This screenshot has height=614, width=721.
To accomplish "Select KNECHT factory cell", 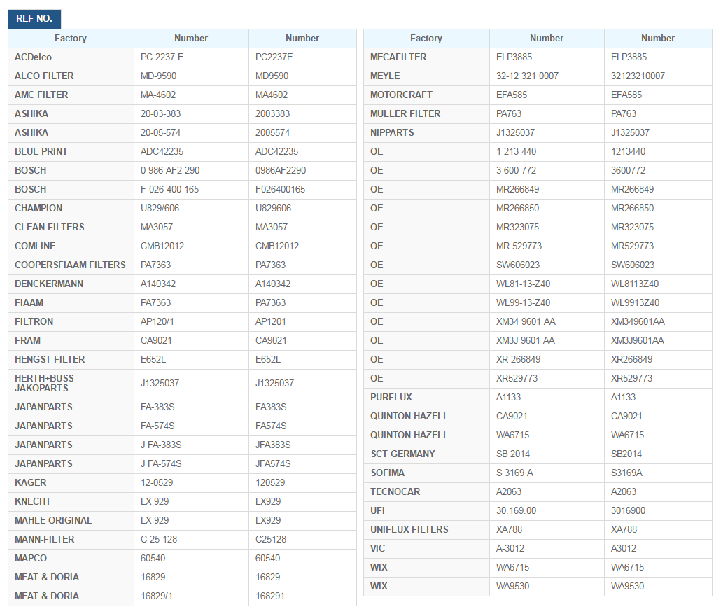I will tap(71, 502).
